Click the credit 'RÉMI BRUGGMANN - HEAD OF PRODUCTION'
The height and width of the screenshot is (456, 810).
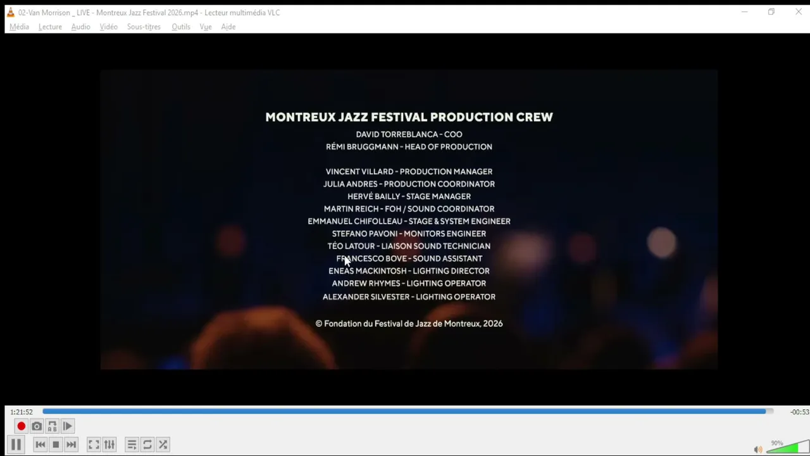point(409,146)
